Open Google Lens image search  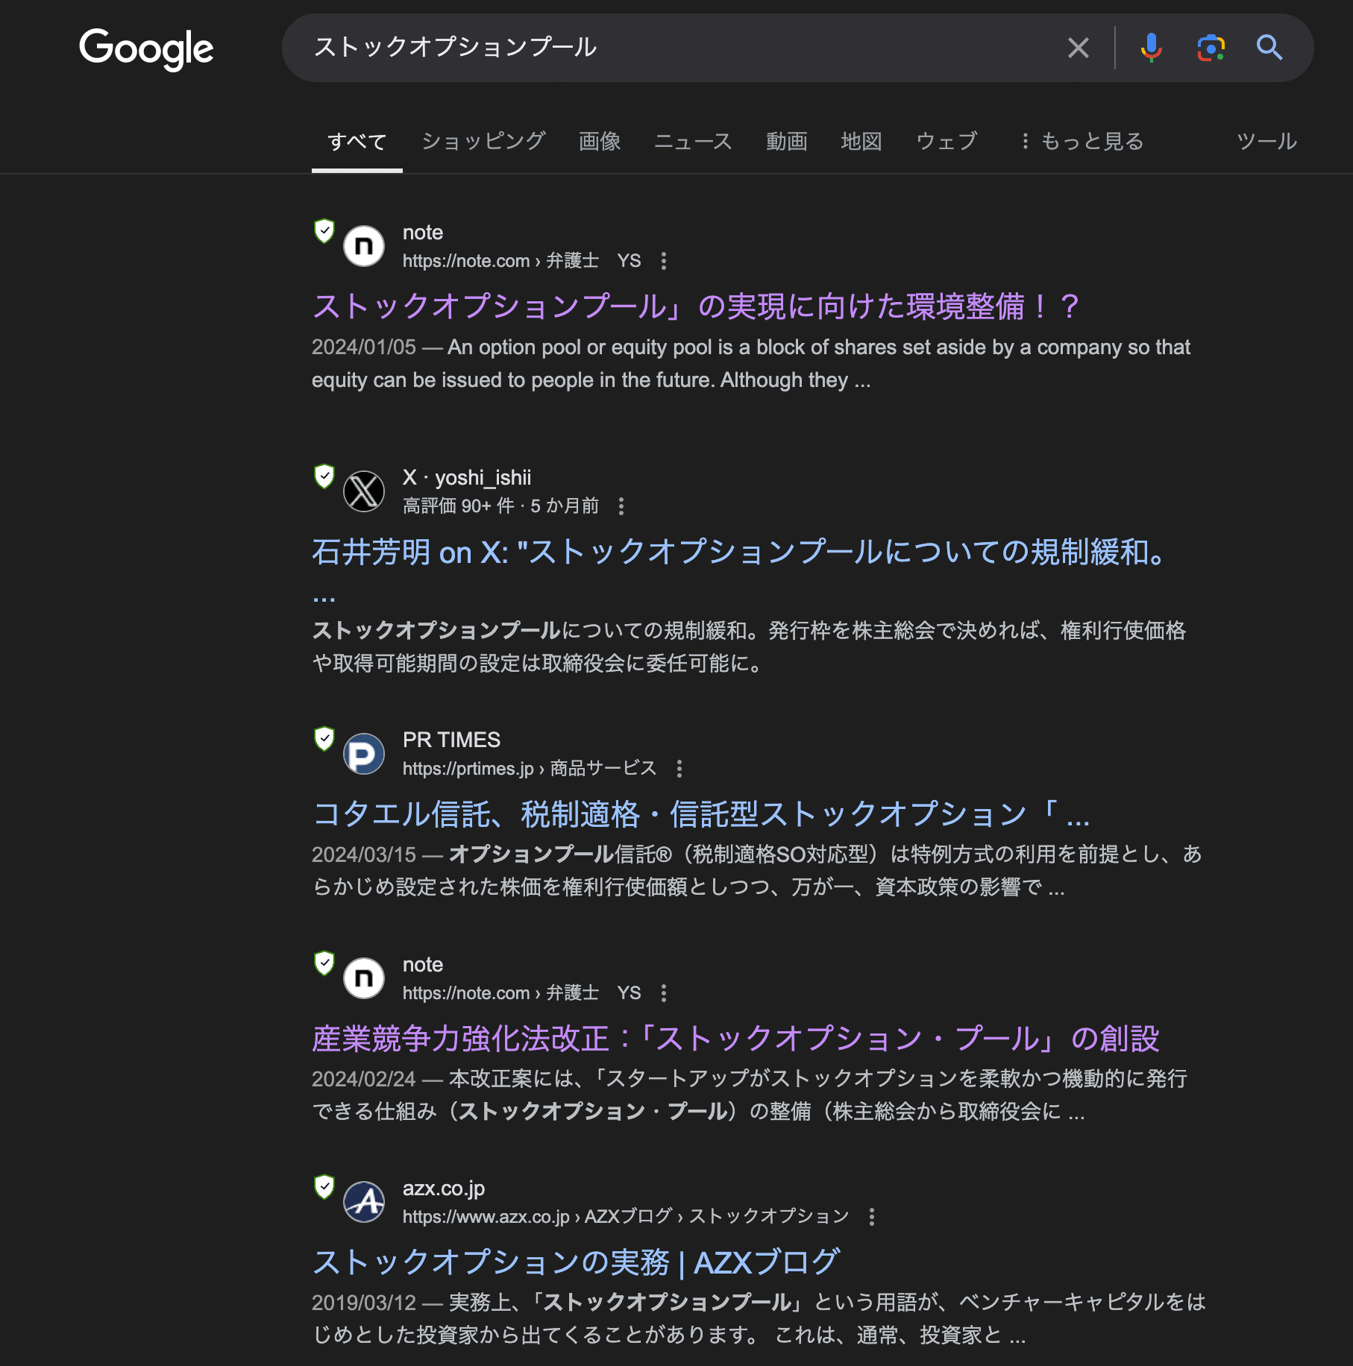[1211, 48]
